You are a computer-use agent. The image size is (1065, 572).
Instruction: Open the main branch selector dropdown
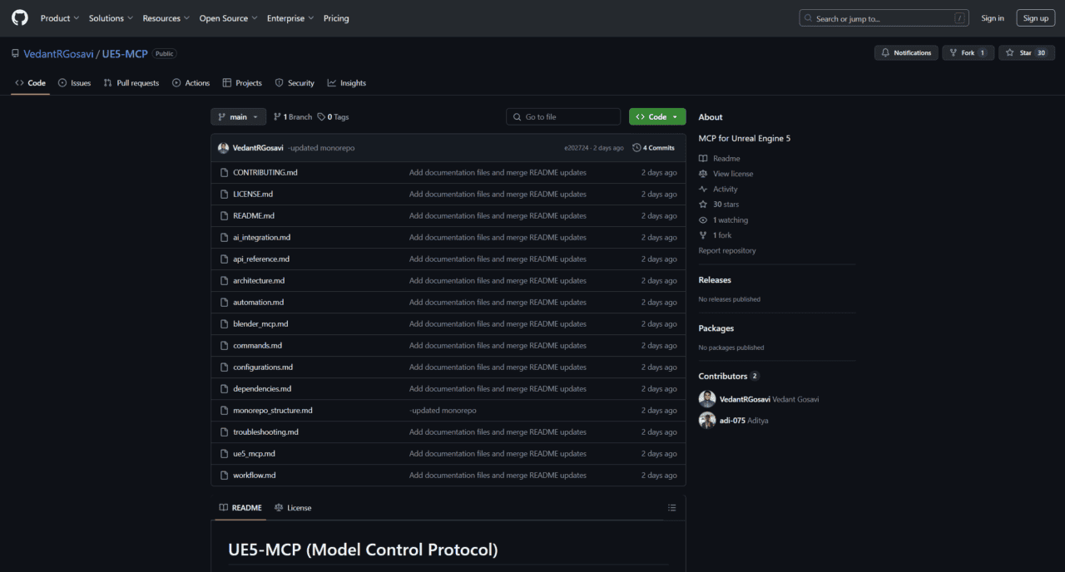click(x=238, y=117)
